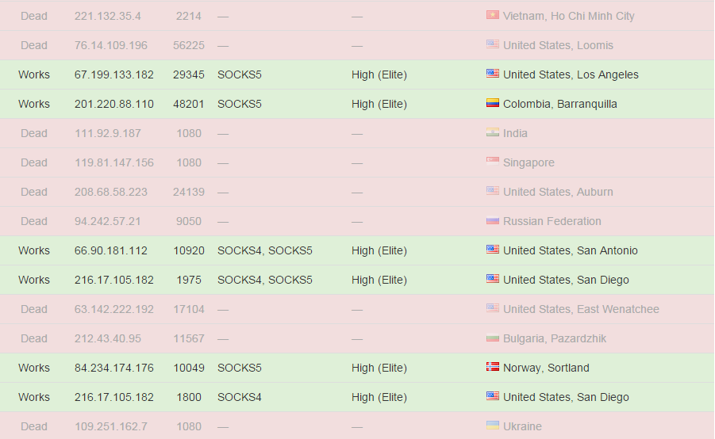Click the Colombia flag icon

(x=493, y=103)
